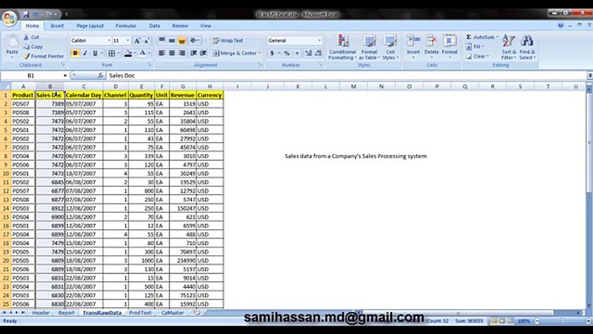
Task: Set middle vertical alignment
Action: (172, 41)
